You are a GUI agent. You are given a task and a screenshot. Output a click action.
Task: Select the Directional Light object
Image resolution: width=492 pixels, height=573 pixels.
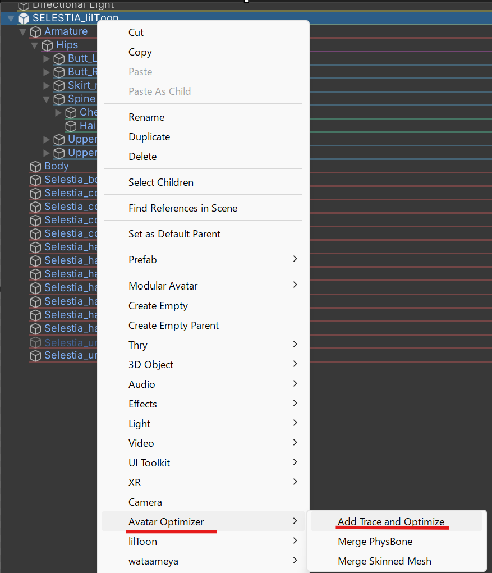[73, 4]
